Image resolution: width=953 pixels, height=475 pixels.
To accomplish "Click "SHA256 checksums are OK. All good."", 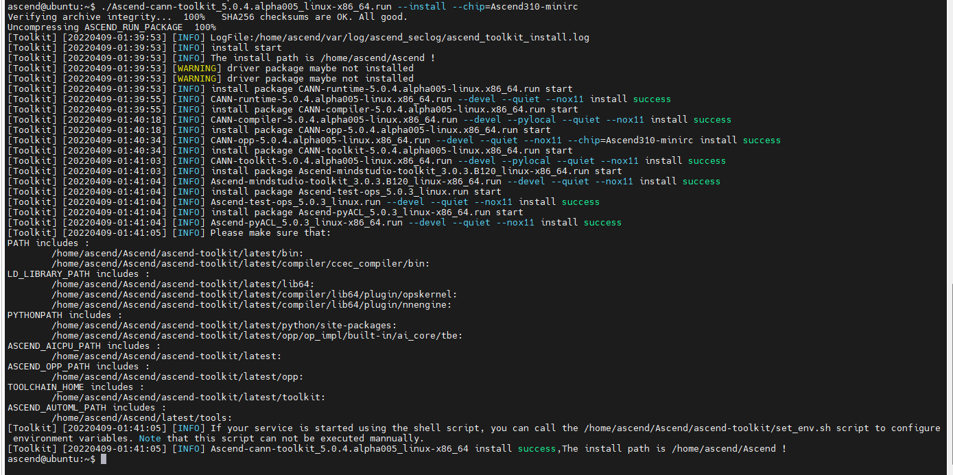I will [314, 16].
